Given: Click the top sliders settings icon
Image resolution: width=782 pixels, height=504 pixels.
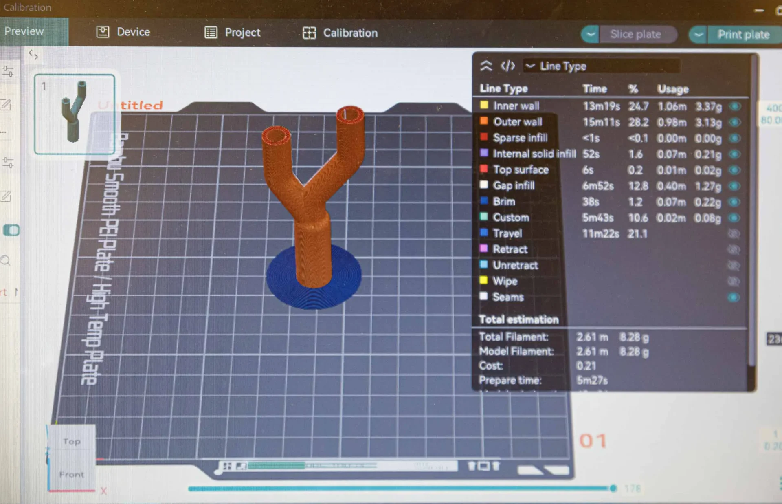Looking at the screenshot, I should [x=8, y=71].
